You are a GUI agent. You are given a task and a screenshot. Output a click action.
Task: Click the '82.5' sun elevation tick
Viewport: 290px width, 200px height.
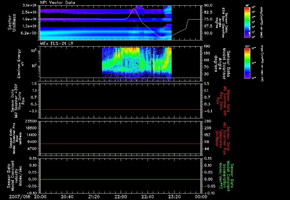point(208,12)
